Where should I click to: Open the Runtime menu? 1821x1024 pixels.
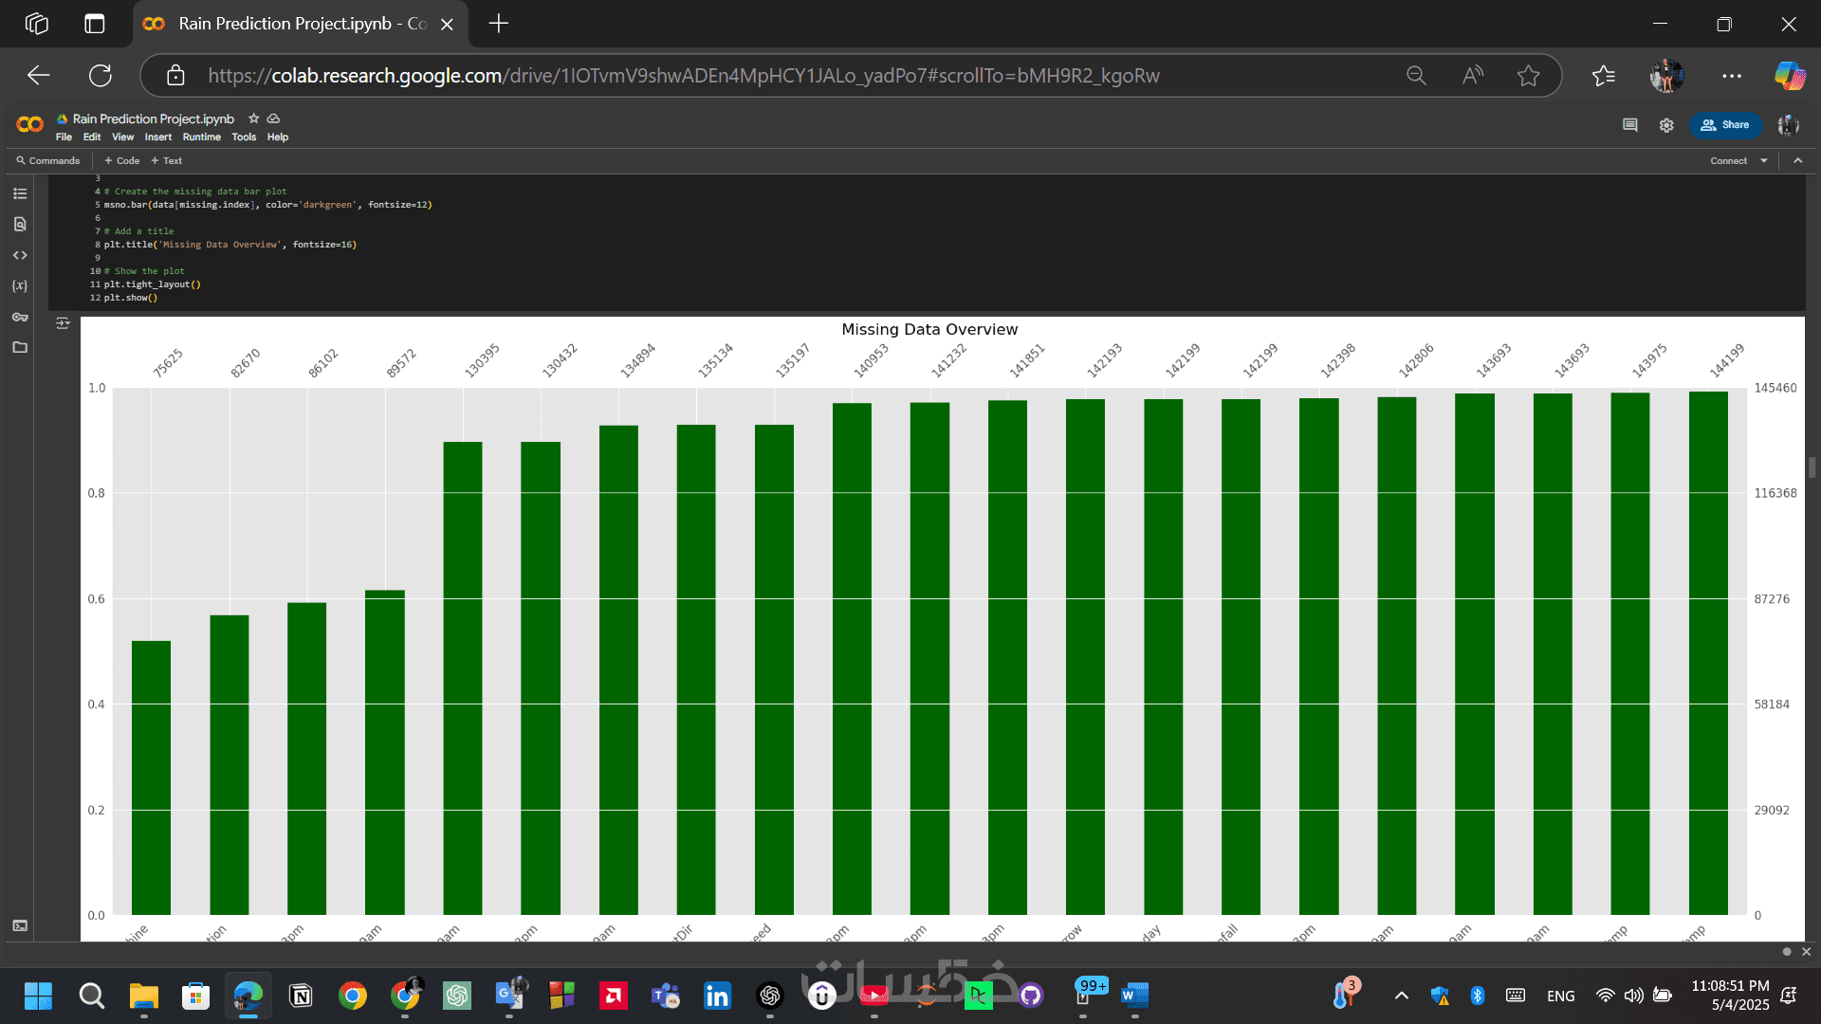click(201, 137)
